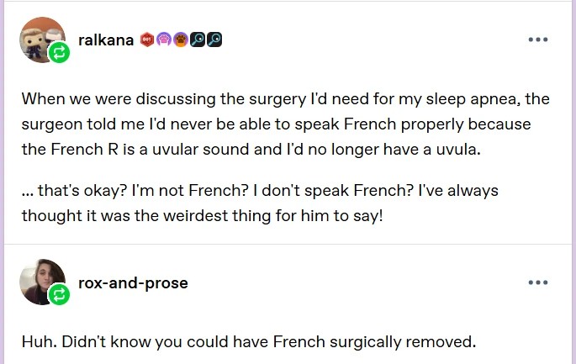Viewport: 576px width, 364px height.
Task: Click the first magnifying glass badge
Action: coord(196,40)
